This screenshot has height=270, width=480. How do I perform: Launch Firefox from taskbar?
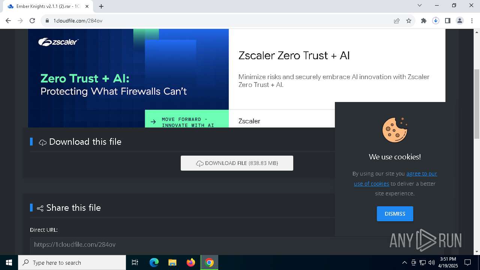pos(191,262)
